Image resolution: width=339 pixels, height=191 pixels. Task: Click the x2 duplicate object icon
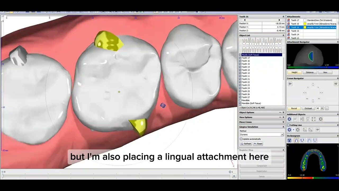coord(295,119)
